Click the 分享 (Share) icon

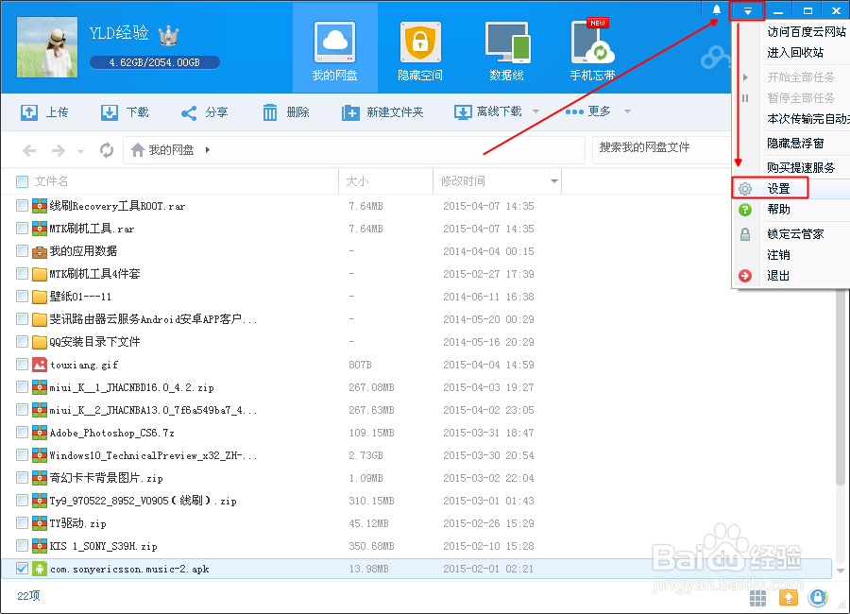point(187,111)
